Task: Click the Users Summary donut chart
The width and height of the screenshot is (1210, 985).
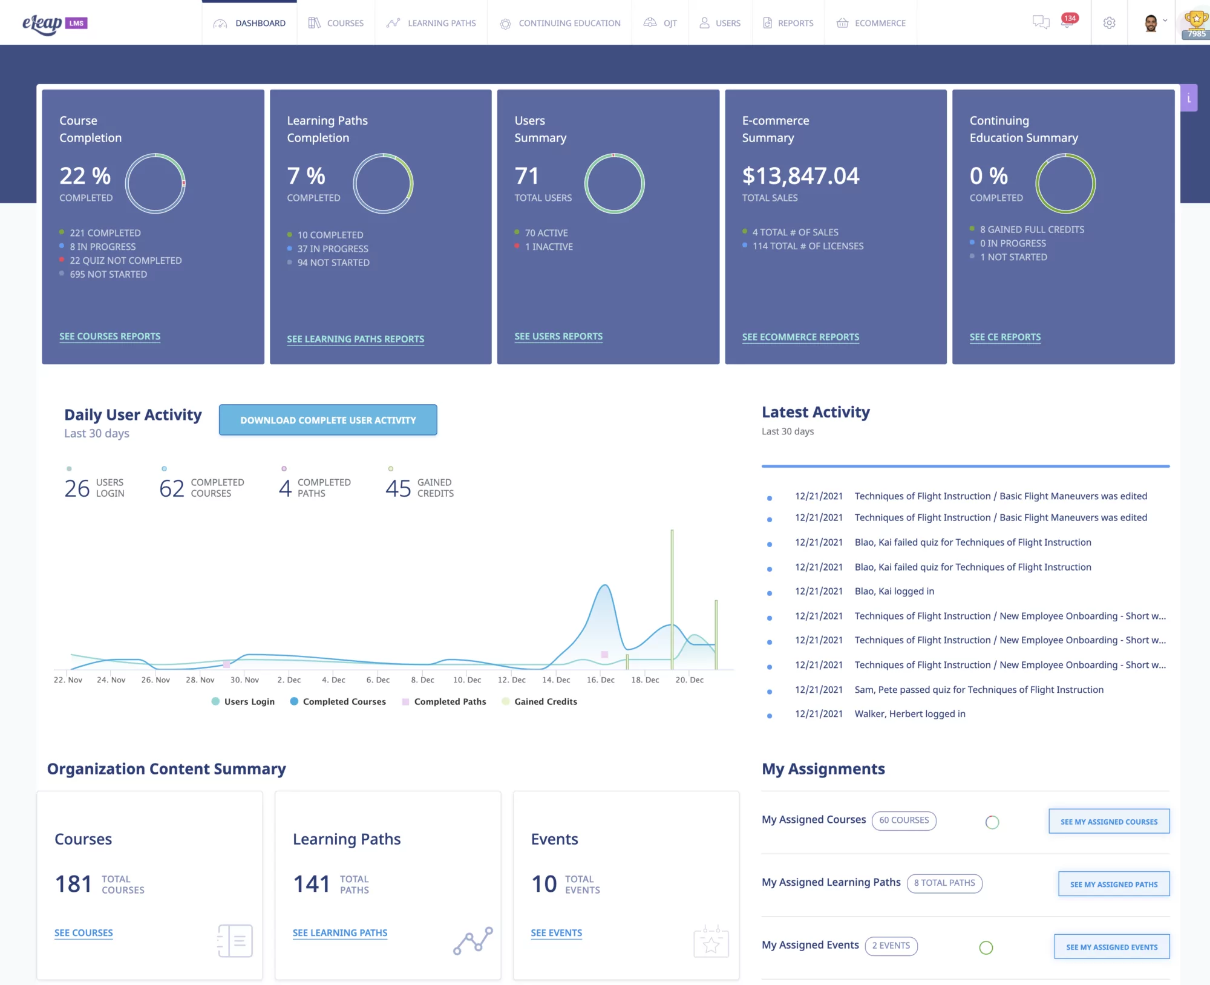Action: [x=614, y=183]
